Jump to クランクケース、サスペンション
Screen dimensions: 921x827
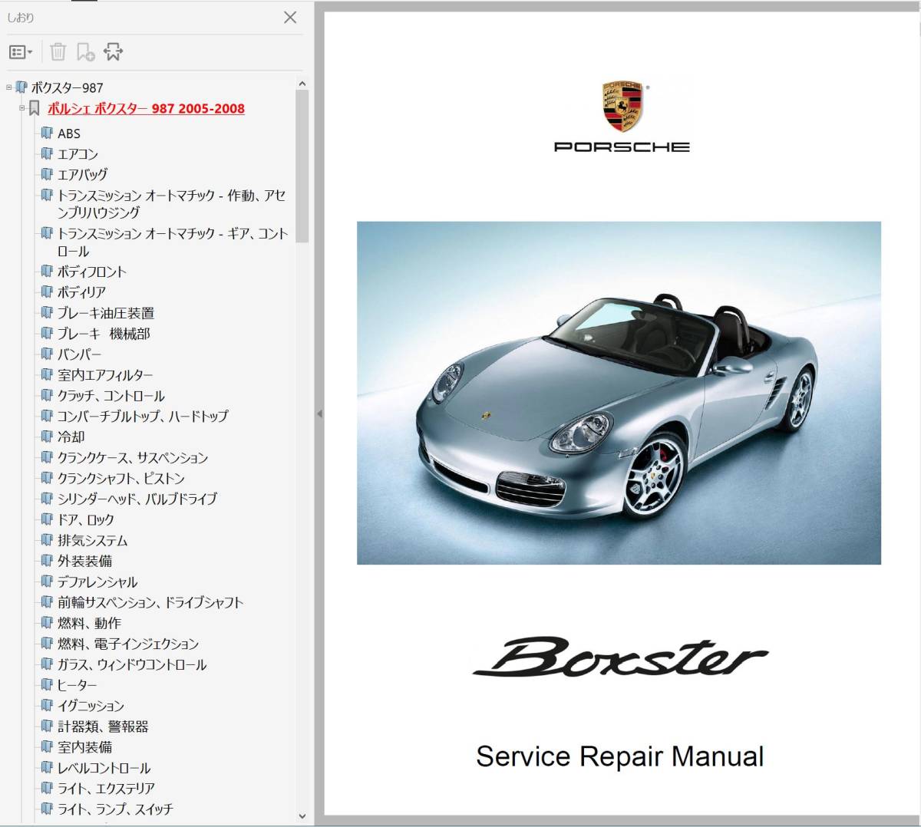pos(133,458)
